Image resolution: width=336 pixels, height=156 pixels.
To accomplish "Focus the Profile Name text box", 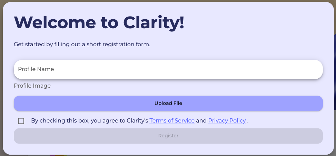I will [x=168, y=69].
